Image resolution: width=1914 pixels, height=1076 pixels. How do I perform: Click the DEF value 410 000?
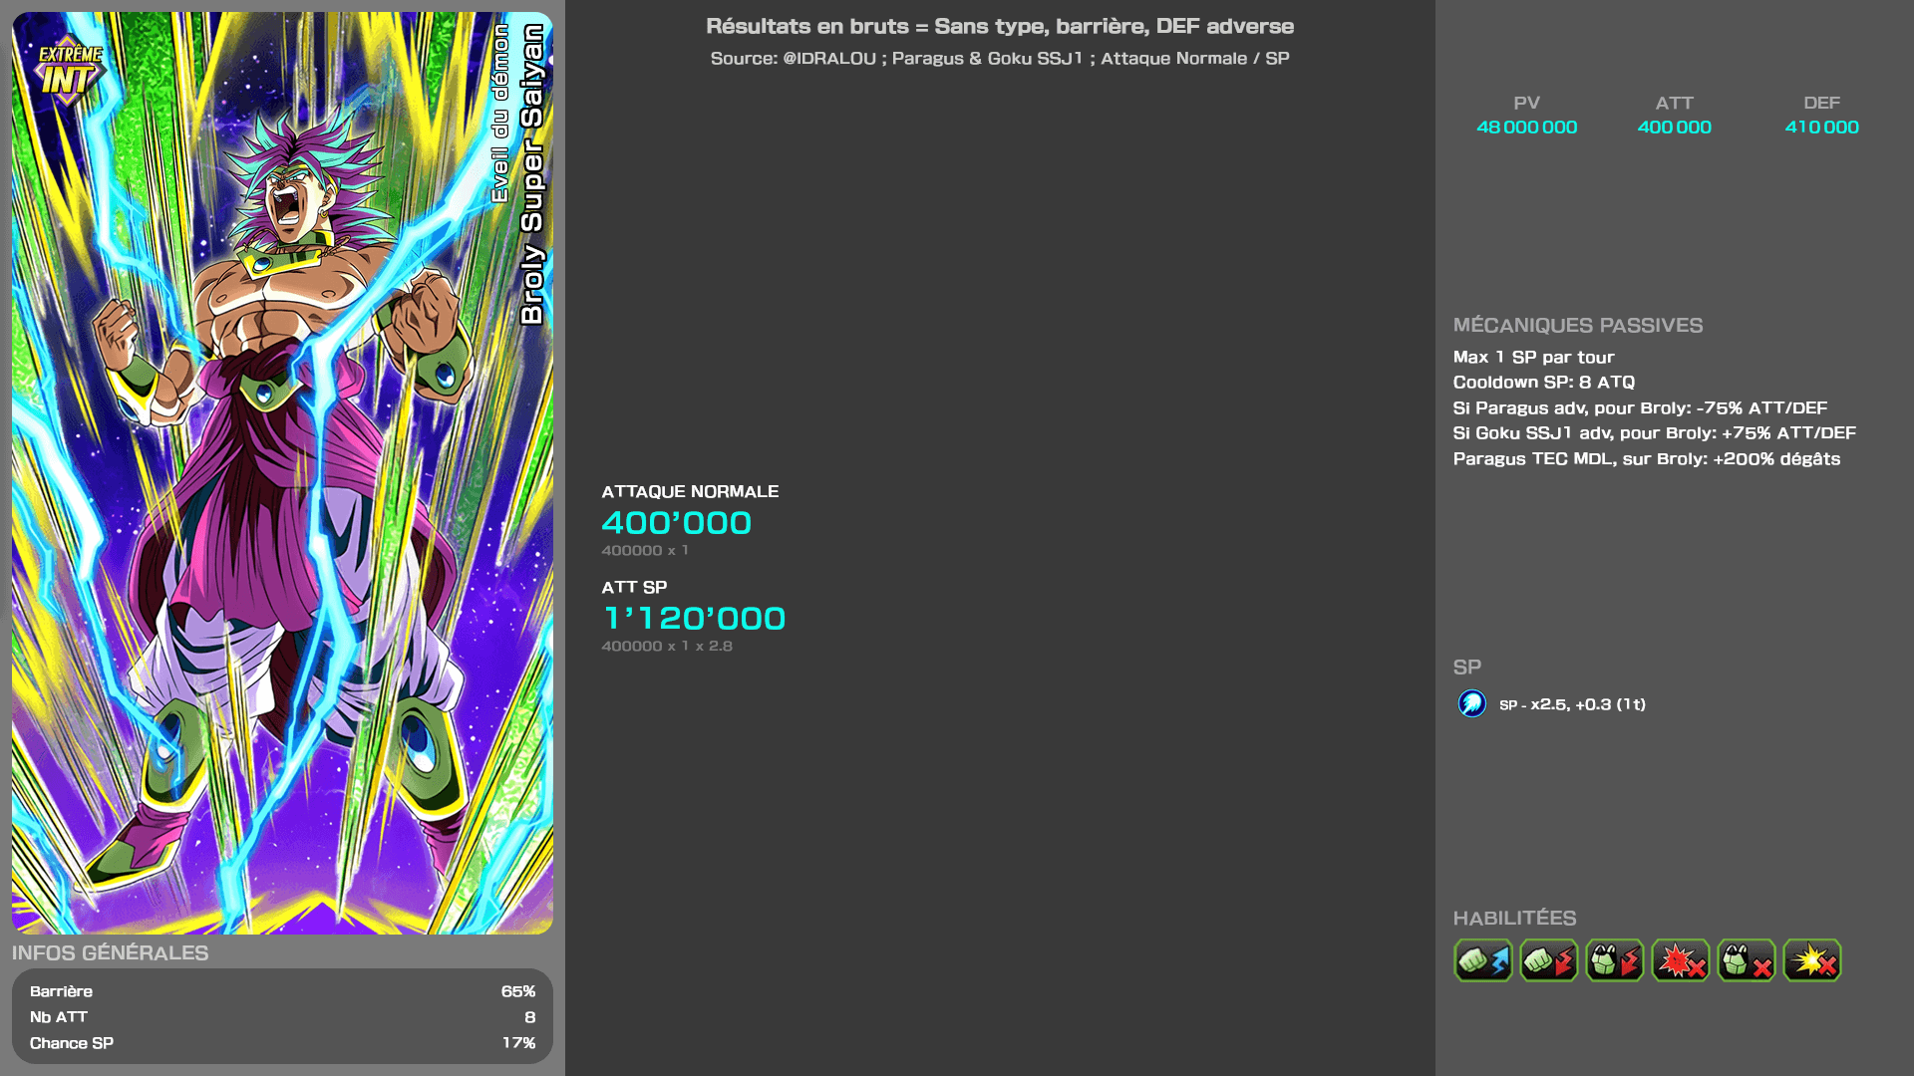(1821, 128)
